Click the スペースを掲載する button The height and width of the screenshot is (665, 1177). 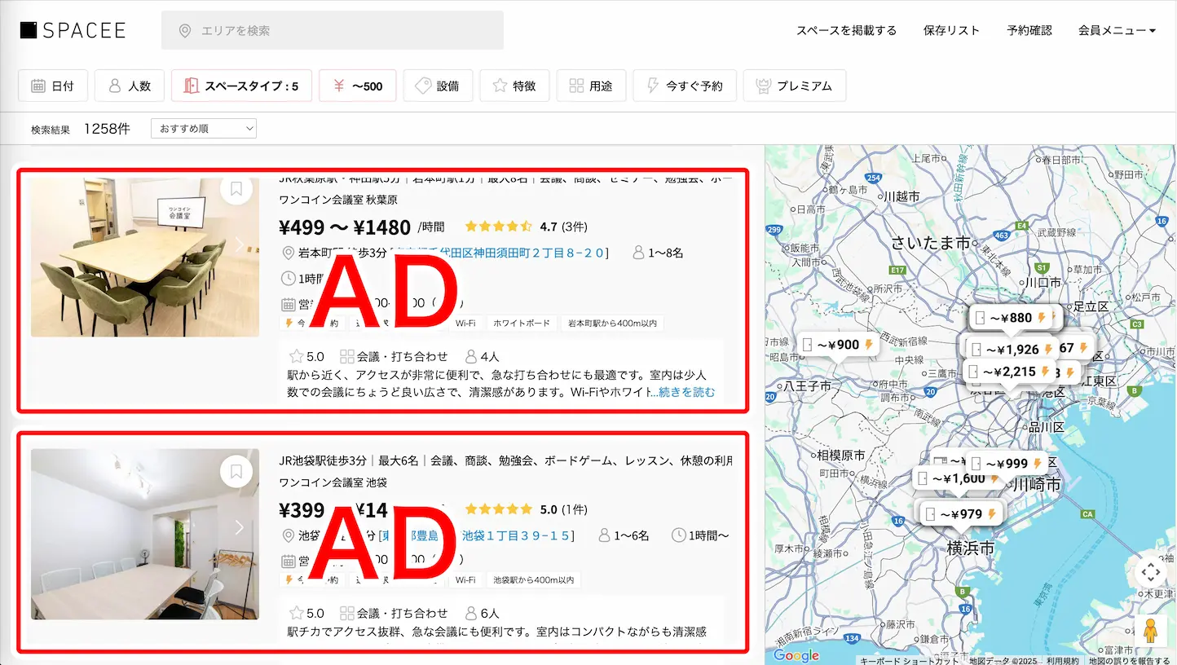point(846,29)
